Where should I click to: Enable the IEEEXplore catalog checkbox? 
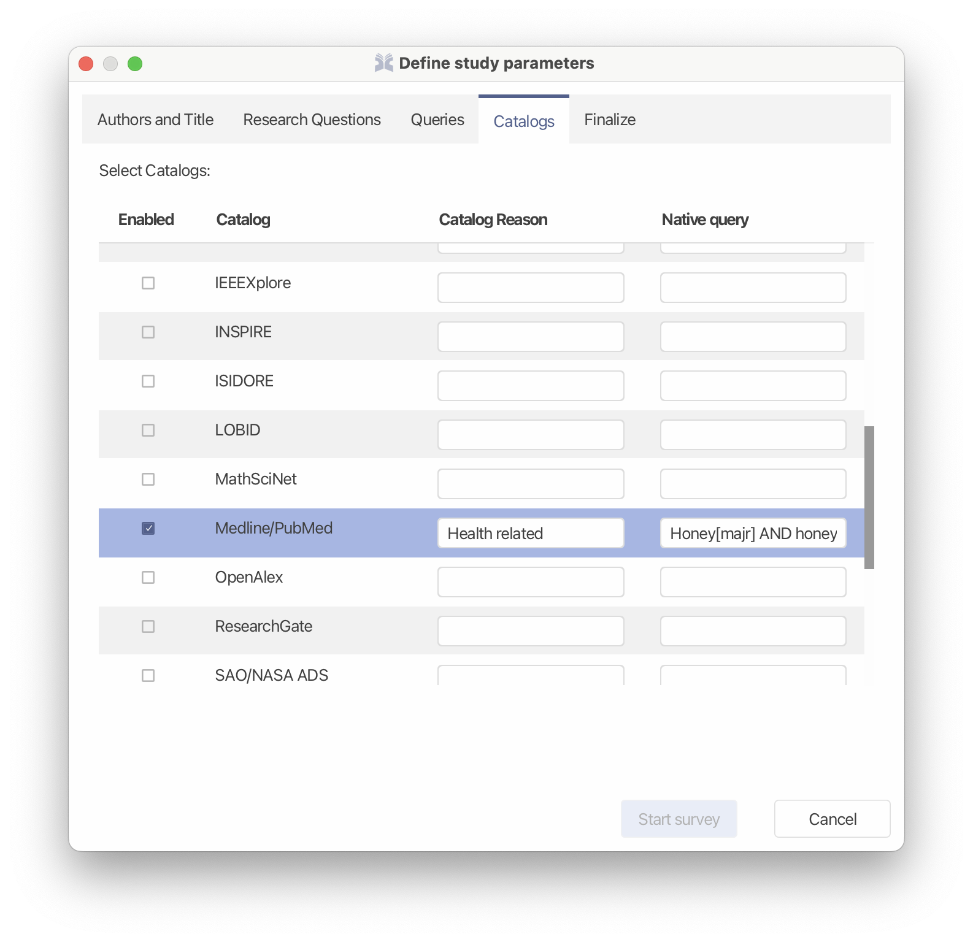148,283
